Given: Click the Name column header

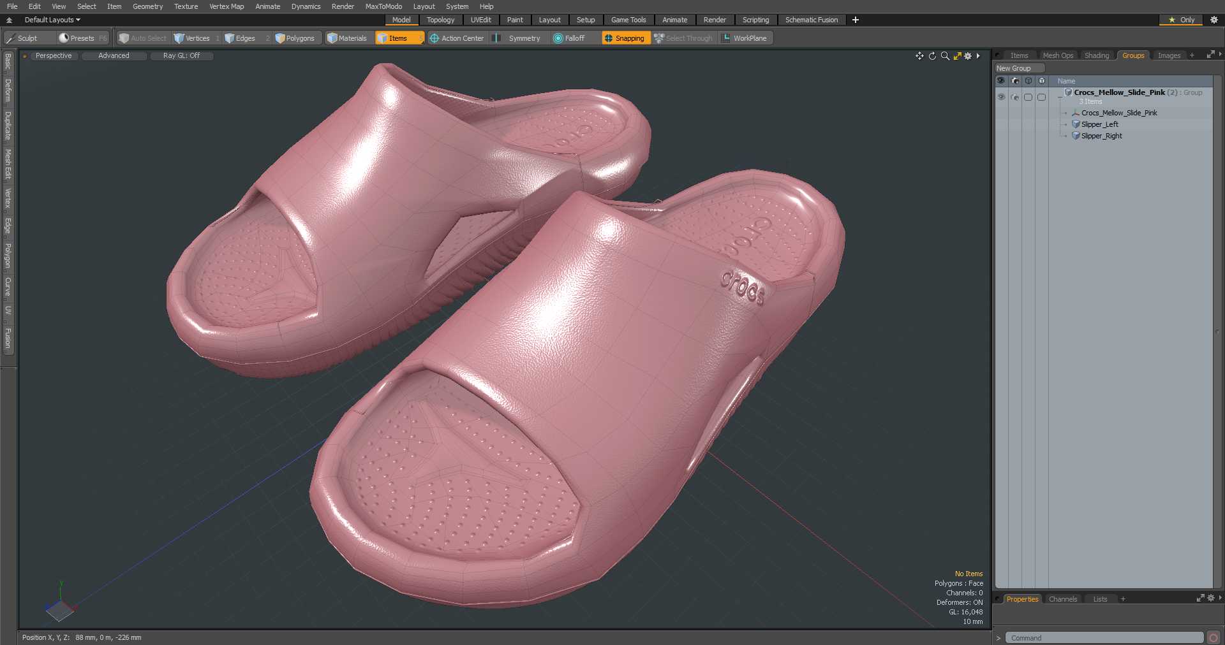Looking at the screenshot, I should [x=1066, y=81].
